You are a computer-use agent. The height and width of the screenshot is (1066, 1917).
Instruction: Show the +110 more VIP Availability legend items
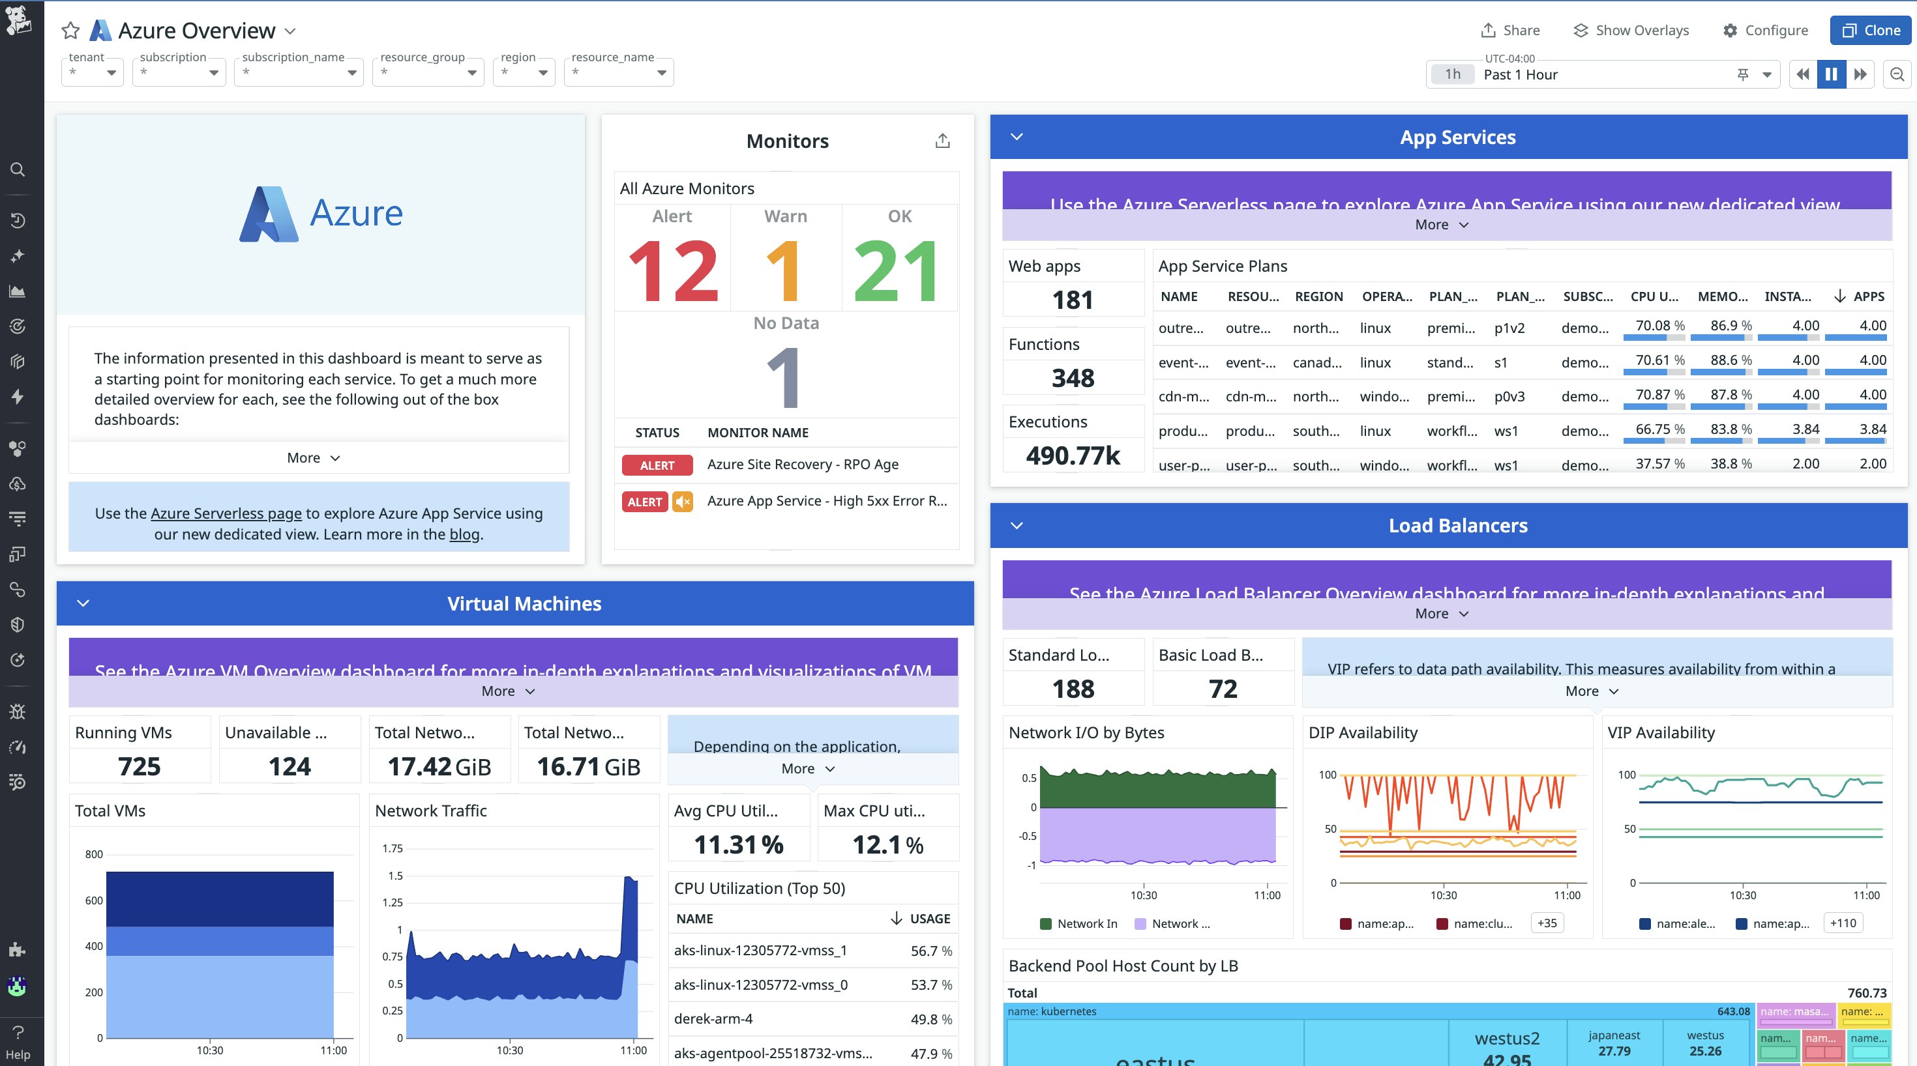point(1843,923)
